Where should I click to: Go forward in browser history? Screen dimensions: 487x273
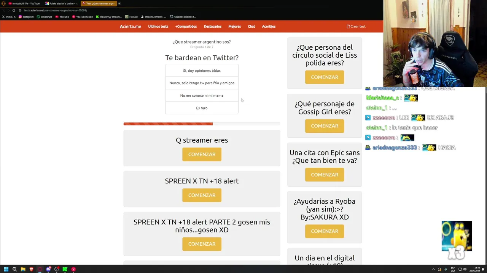[x=9, y=10]
